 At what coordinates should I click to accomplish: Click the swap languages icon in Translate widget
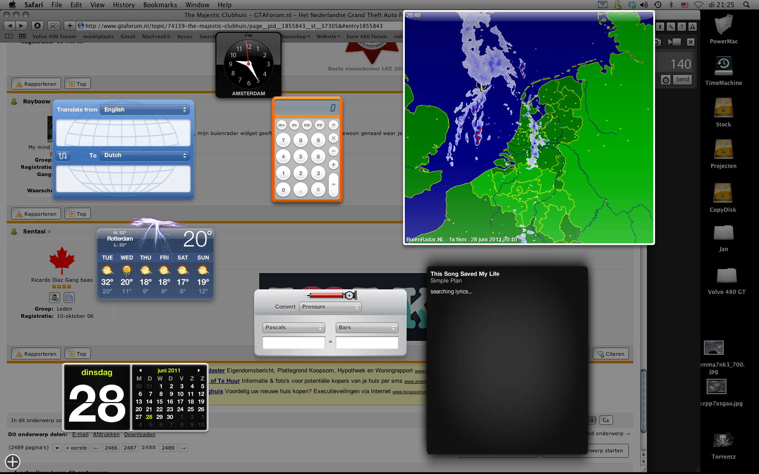63,155
